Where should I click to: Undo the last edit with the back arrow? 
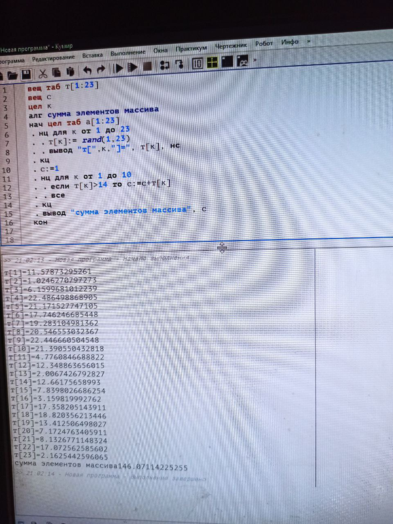(x=87, y=70)
